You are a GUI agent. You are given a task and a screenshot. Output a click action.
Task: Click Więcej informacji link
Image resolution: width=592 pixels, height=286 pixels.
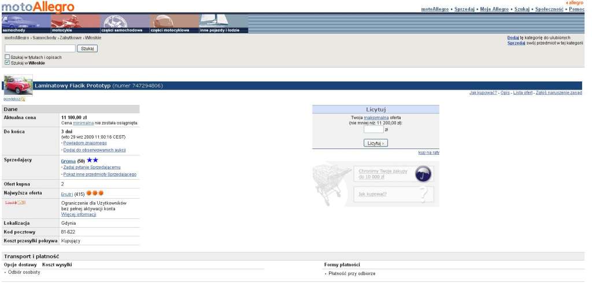pos(79,214)
